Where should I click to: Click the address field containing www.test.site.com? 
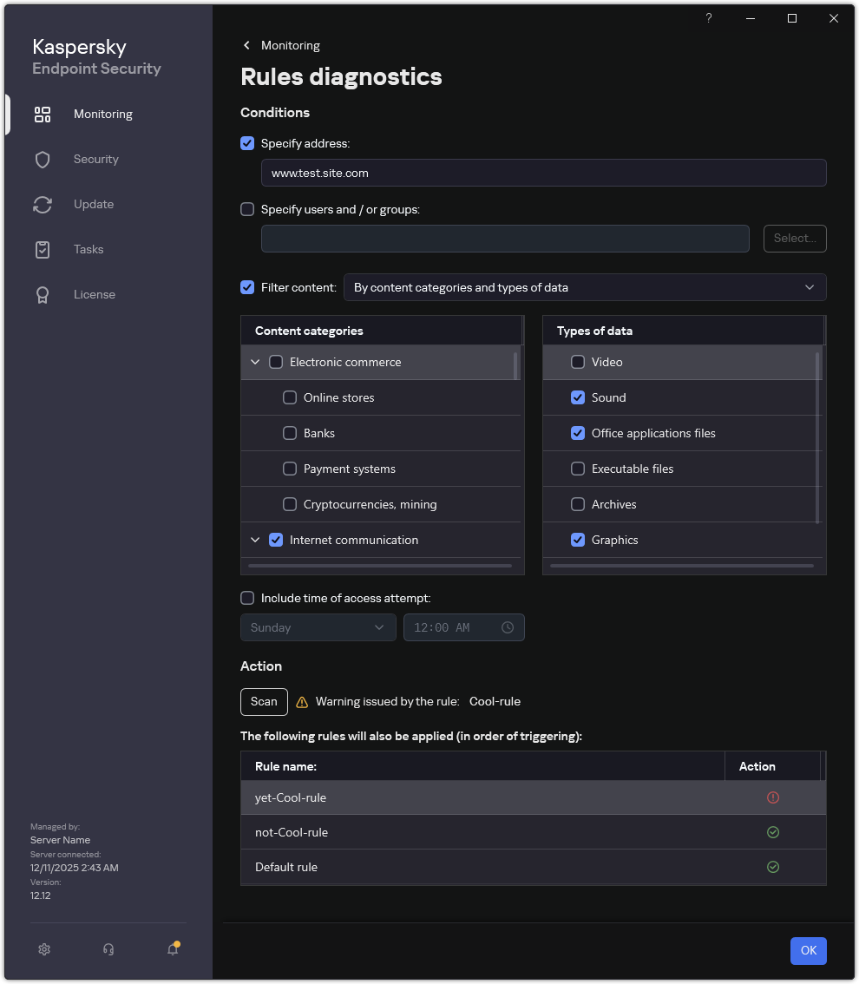pos(543,173)
